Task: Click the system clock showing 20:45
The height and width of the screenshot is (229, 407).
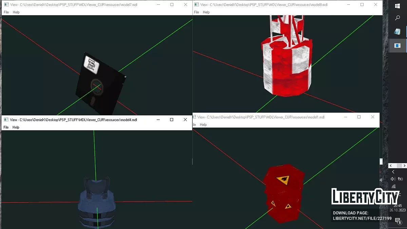Action: tap(398, 206)
